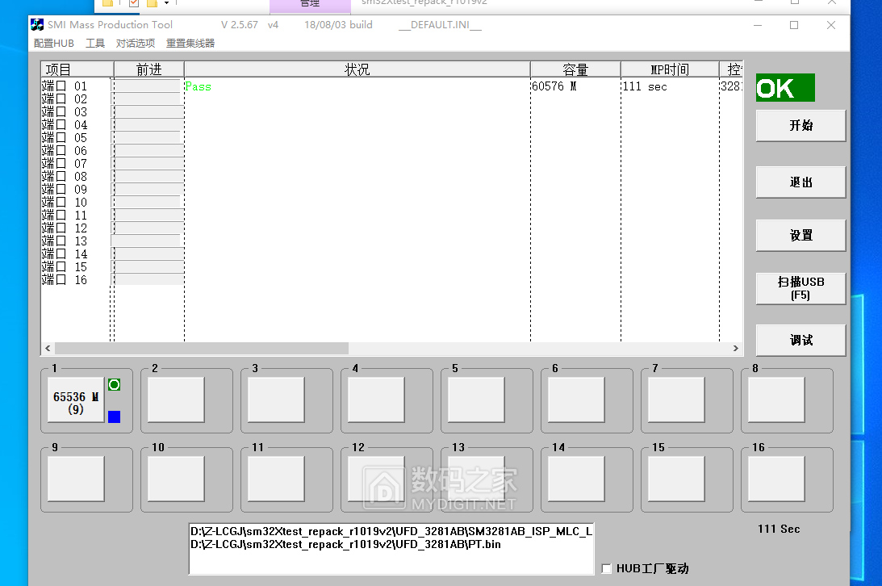Enable the HUB工厂驱动 checkbox
Image resolution: width=882 pixels, height=586 pixels.
tap(607, 569)
